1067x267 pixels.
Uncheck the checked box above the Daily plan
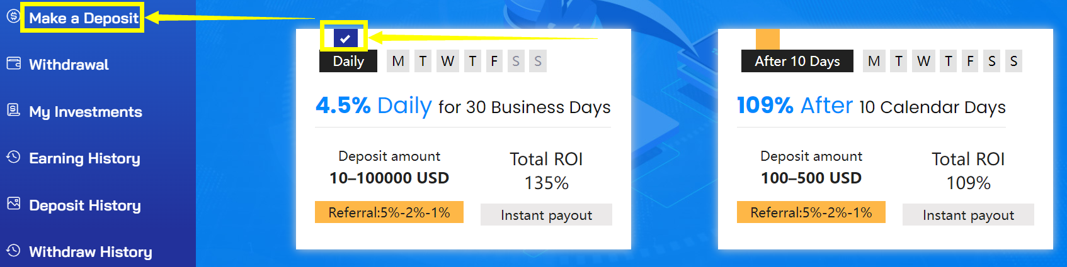click(x=345, y=38)
